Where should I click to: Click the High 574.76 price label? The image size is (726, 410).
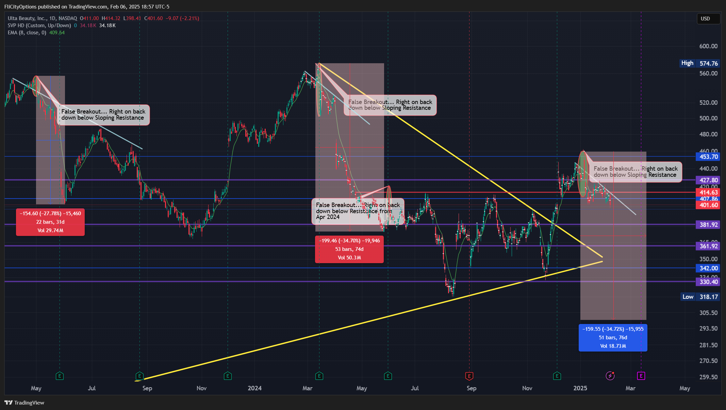699,63
